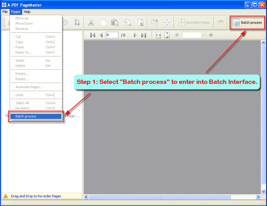Click the Copy pages icon

click(103, 22)
